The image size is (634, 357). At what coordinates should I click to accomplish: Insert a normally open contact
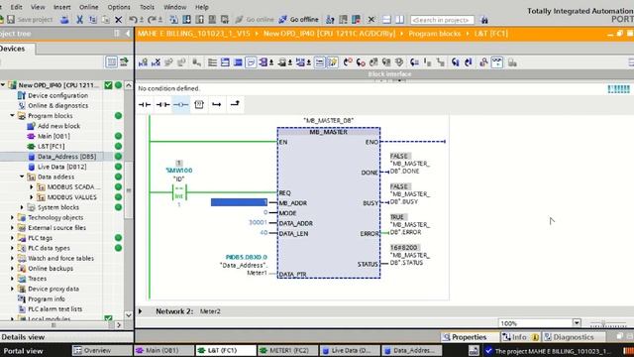tap(145, 104)
